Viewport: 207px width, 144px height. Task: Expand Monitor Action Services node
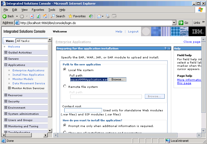[9, 88]
